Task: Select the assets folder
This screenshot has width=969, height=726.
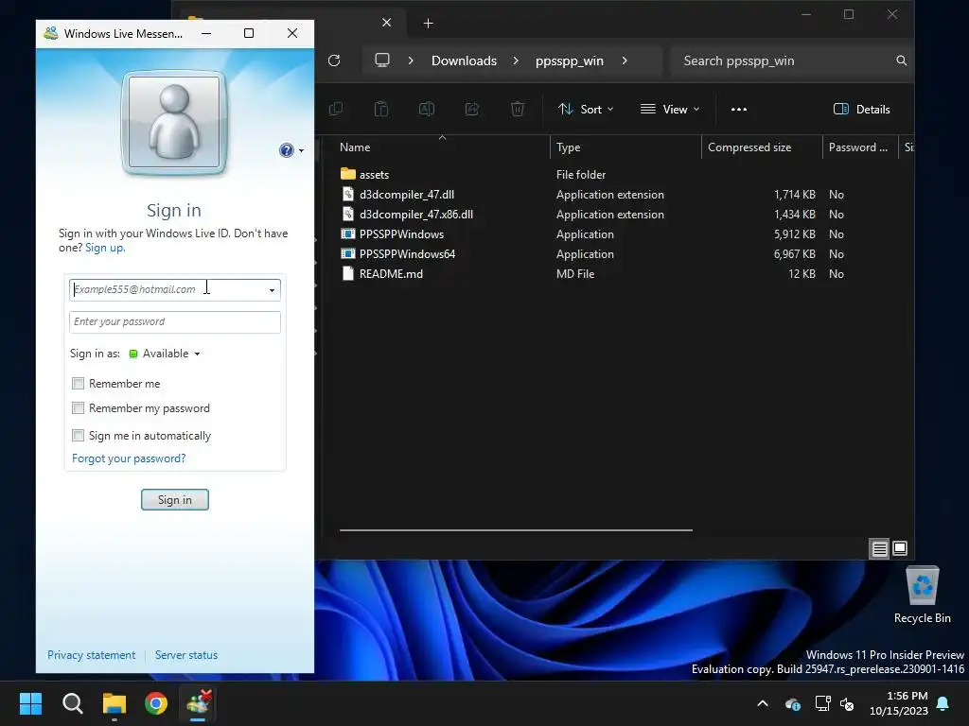Action: 374,175
